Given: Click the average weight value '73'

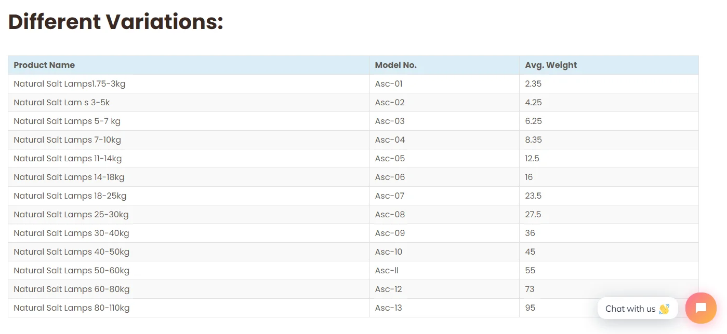Looking at the screenshot, I should [530, 289].
